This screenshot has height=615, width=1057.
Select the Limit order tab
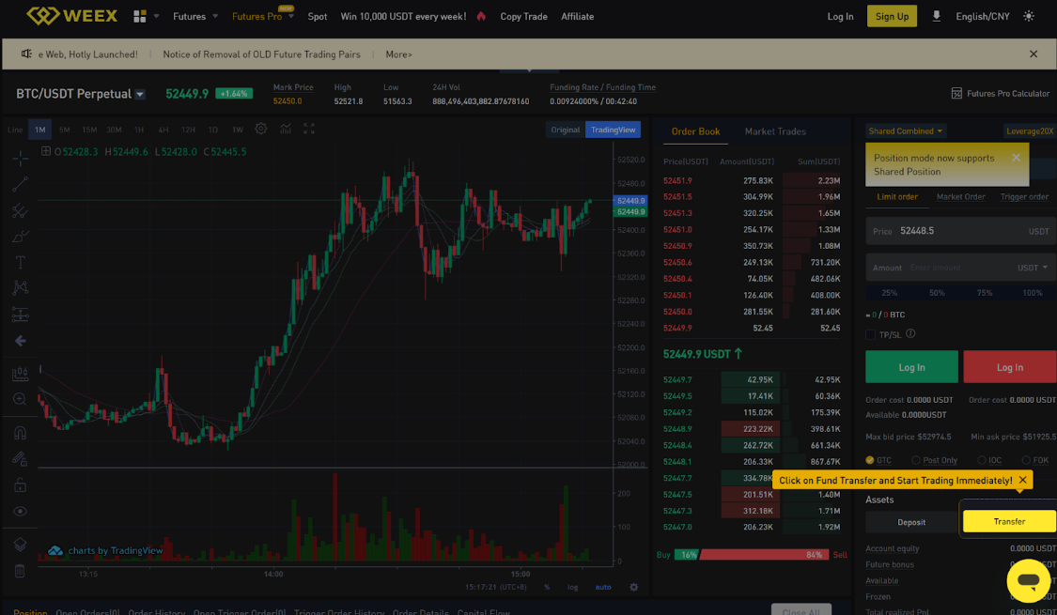pos(897,196)
